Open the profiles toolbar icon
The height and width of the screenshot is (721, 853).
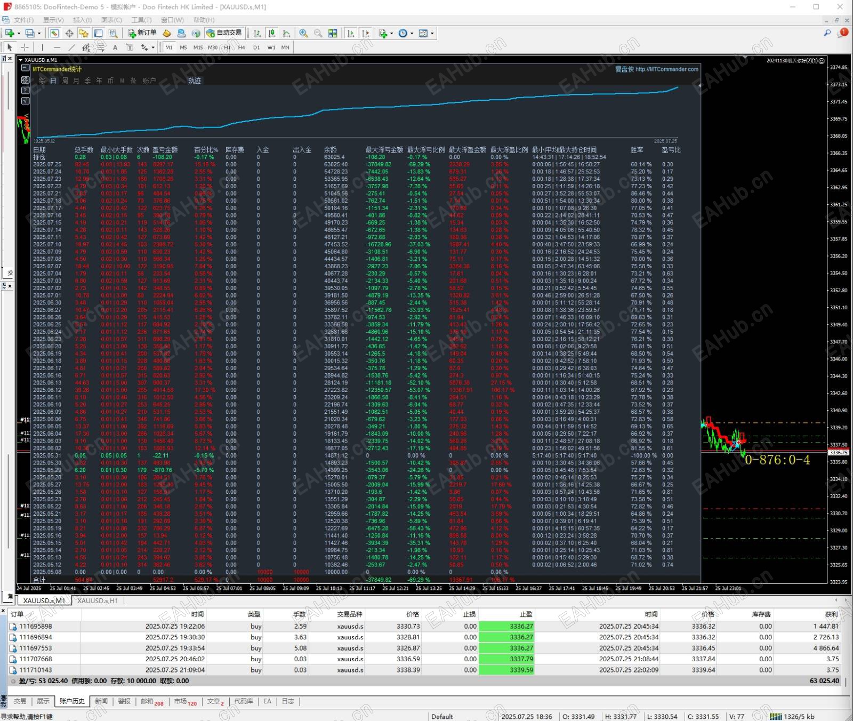[x=30, y=33]
